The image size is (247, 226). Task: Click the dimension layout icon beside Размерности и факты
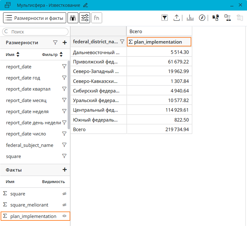tap(73, 18)
